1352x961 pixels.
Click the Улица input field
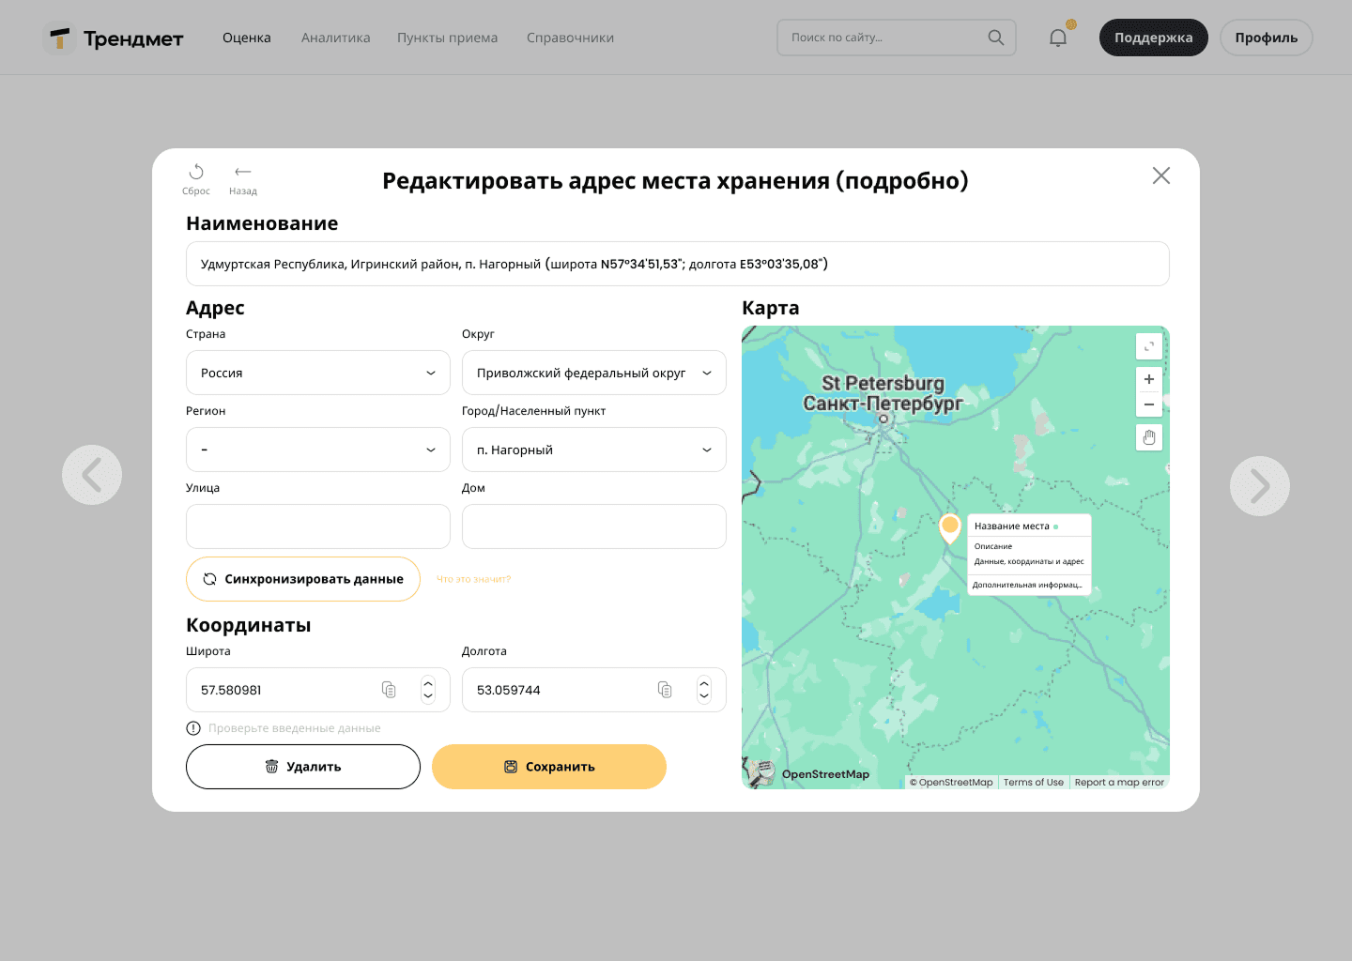318,526
